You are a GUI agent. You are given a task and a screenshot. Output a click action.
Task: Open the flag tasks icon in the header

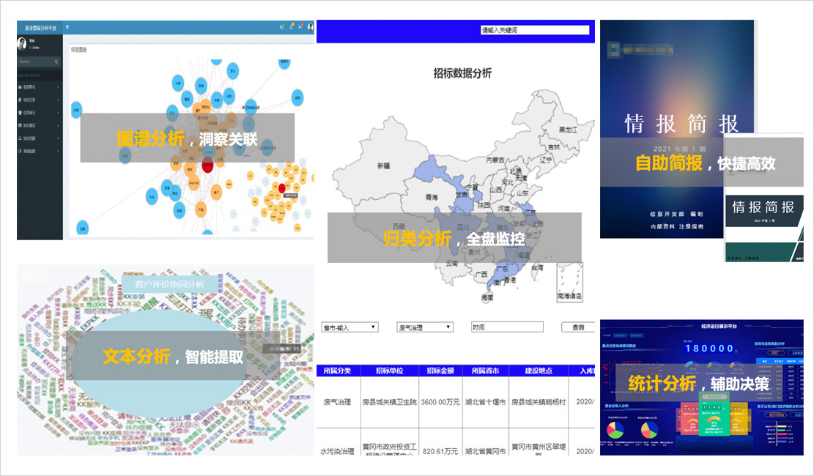(x=300, y=27)
